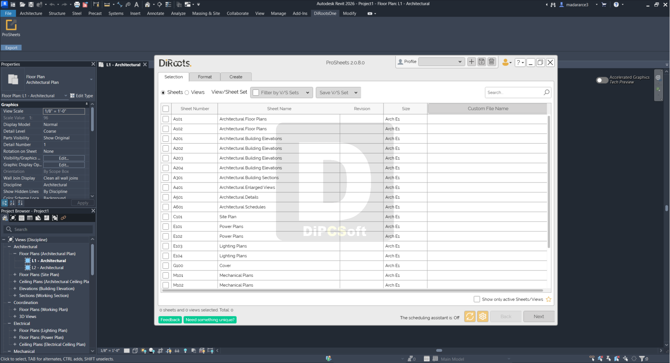Click the Project Browser Search field

pos(48,229)
